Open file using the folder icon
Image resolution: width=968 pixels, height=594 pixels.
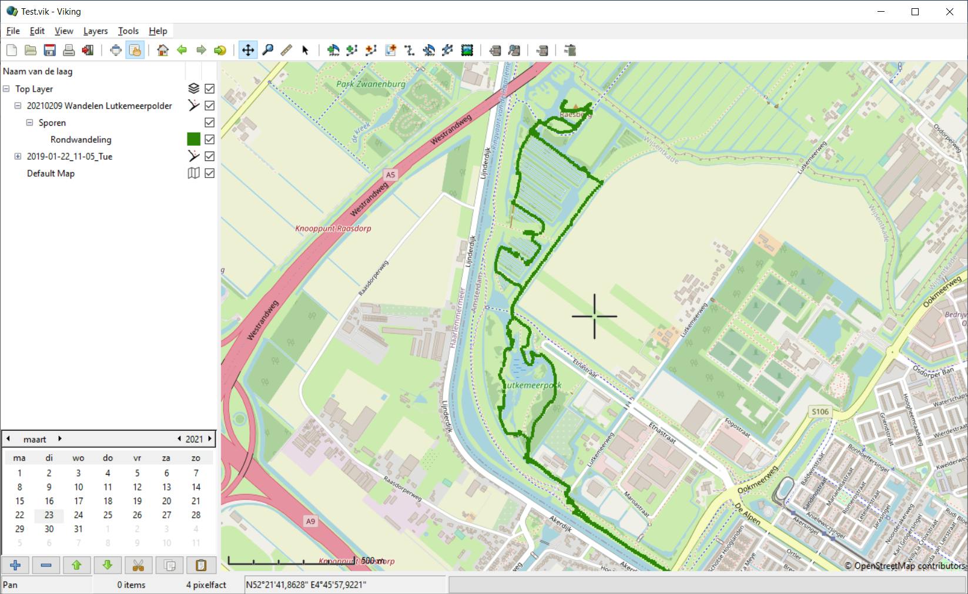tap(31, 51)
